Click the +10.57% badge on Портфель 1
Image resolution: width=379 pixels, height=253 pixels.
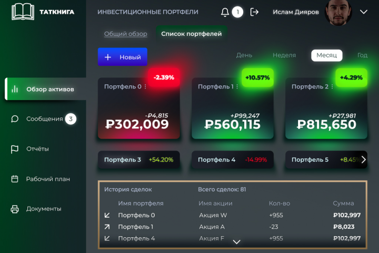click(x=257, y=77)
